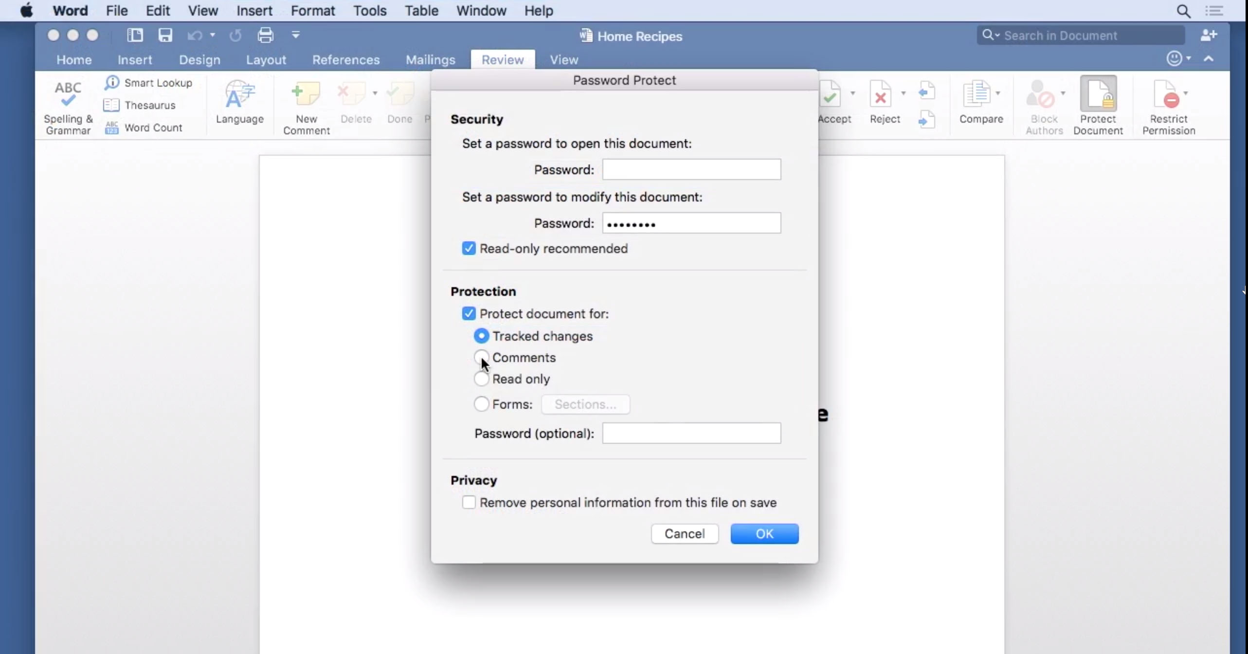Open Smart Lookup

pyautogui.click(x=148, y=83)
